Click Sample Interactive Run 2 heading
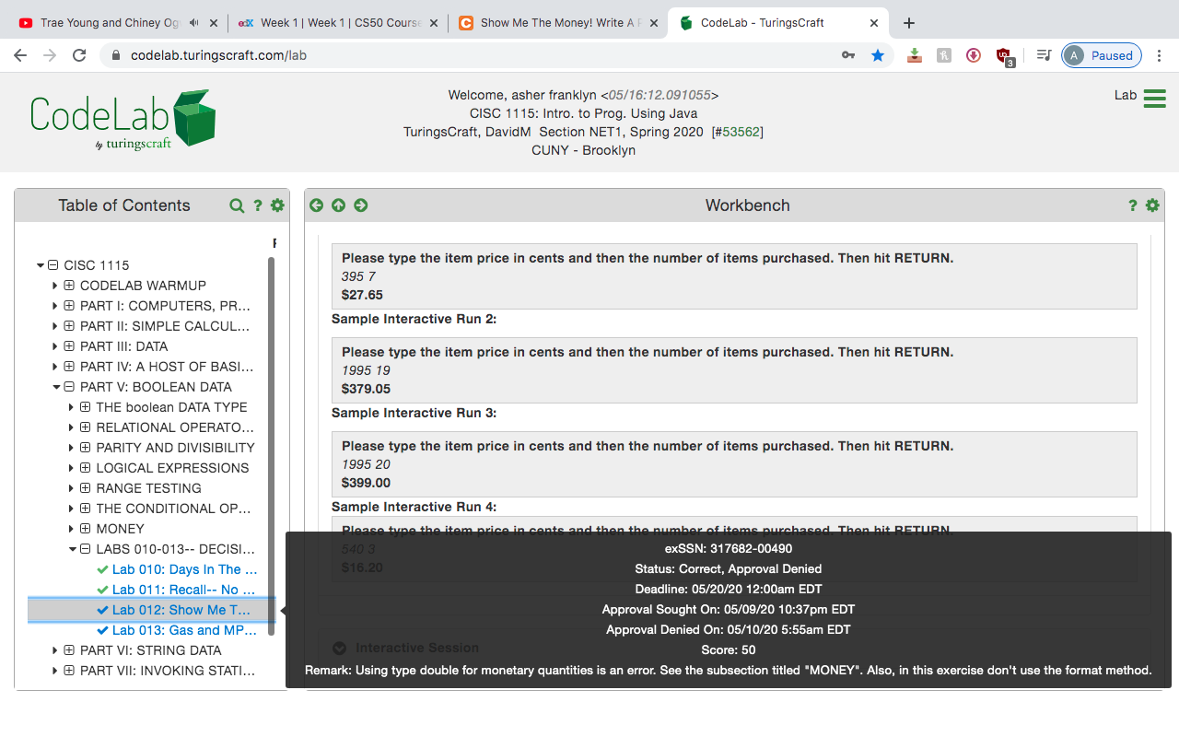Screen dimensions: 1179x737 coord(414,319)
